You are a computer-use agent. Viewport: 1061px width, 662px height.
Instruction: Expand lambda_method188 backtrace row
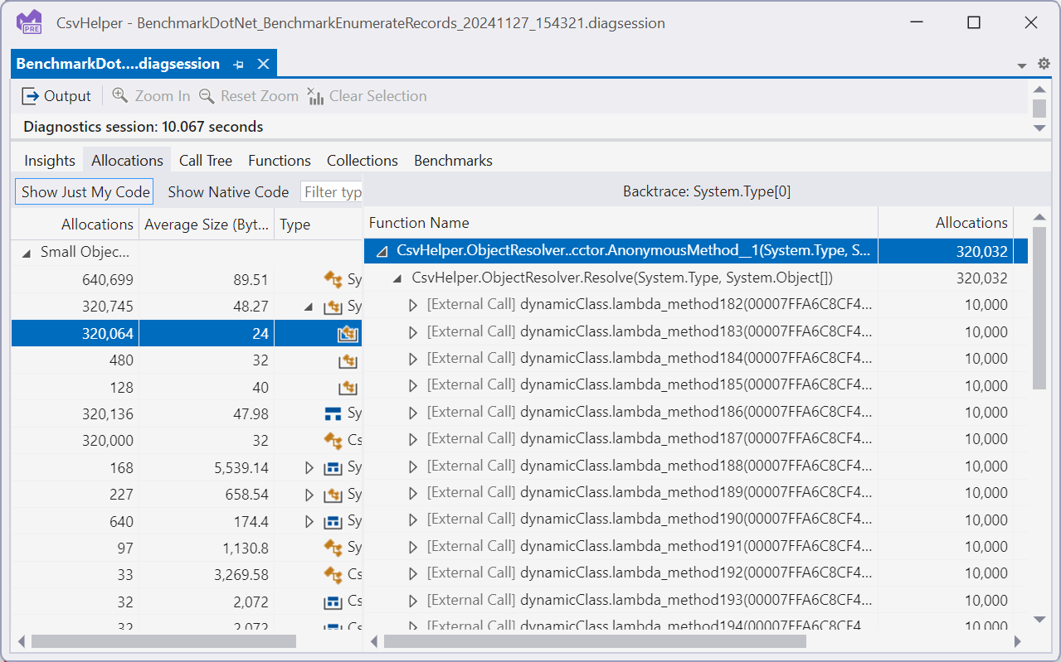coord(414,466)
